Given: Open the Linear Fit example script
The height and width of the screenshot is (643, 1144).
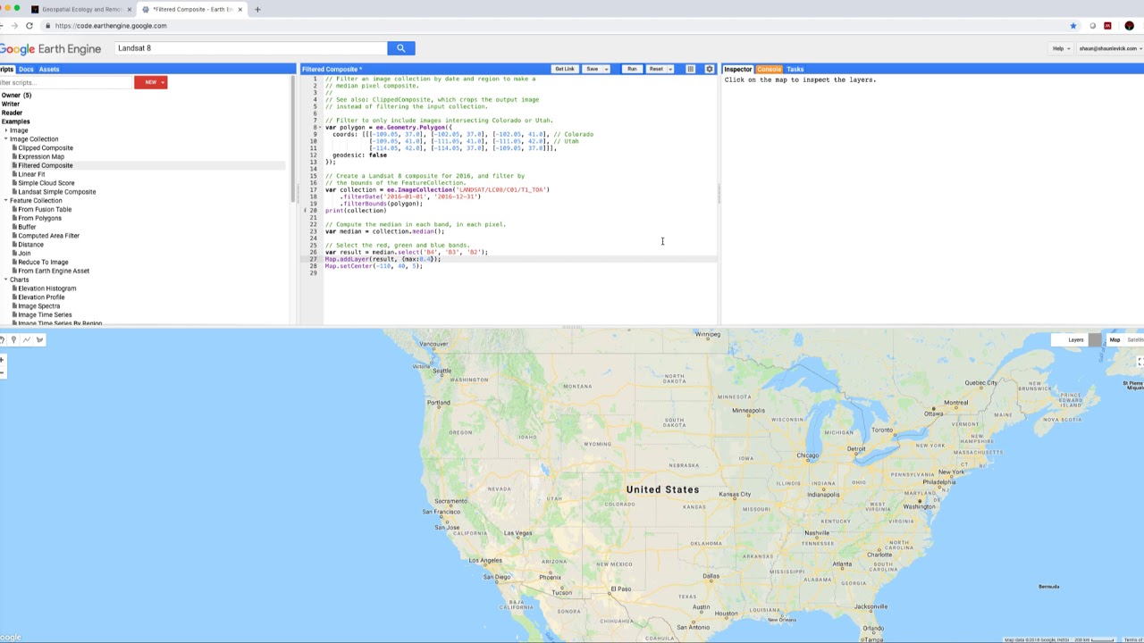Looking at the screenshot, I should [31, 174].
